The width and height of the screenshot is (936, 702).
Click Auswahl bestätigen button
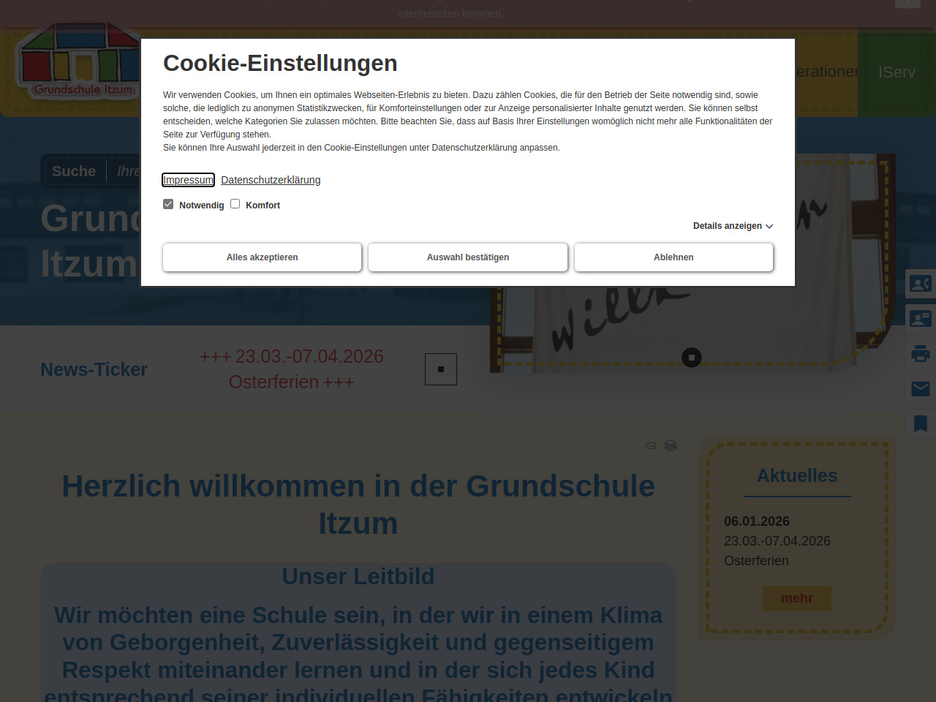[x=468, y=257]
